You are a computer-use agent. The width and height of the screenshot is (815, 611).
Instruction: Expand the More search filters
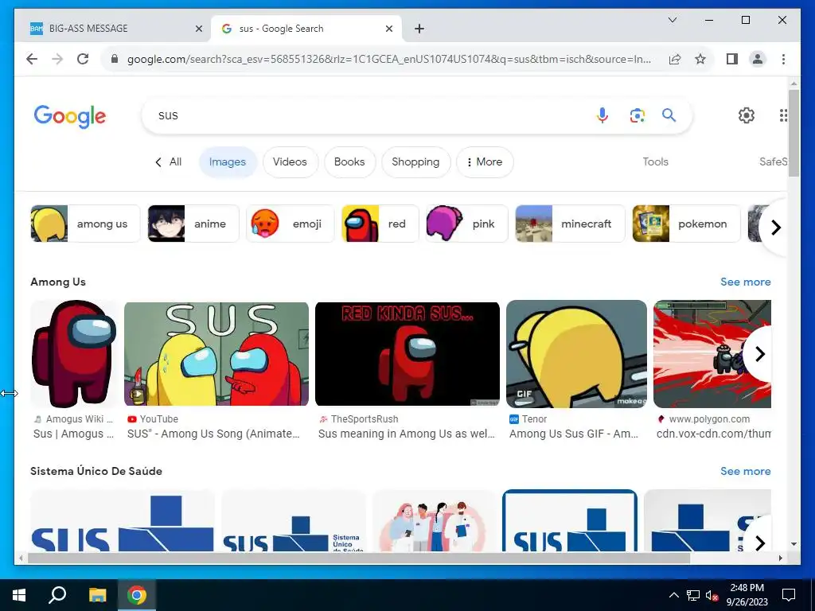(x=485, y=162)
